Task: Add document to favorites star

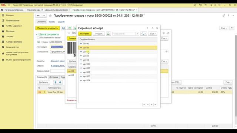Action: [x=50, y=16]
